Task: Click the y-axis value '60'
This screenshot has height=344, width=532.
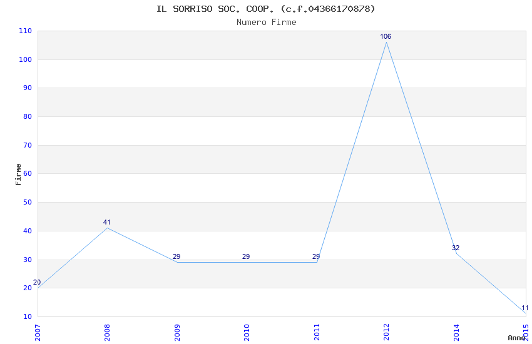Action: click(28, 173)
